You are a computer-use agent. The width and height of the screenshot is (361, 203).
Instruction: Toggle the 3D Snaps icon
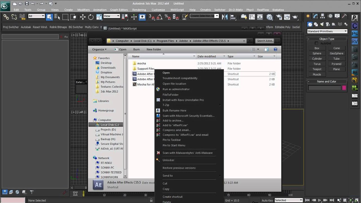[151, 17]
